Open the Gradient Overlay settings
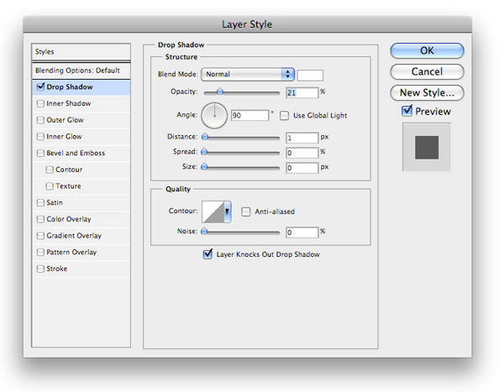The width and height of the screenshot is (504, 392). (x=74, y=236)
